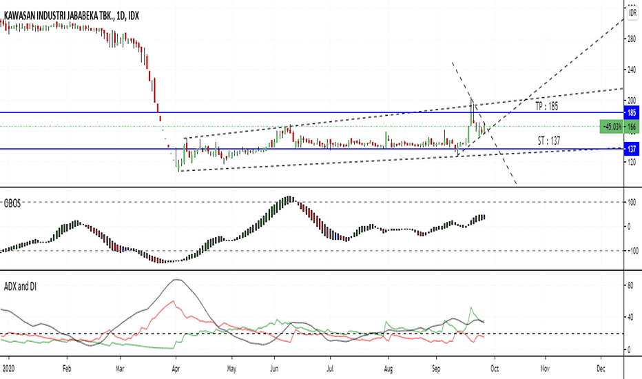
Task: Click the ST : 137 annotation
Action: (x=548, y=141)
